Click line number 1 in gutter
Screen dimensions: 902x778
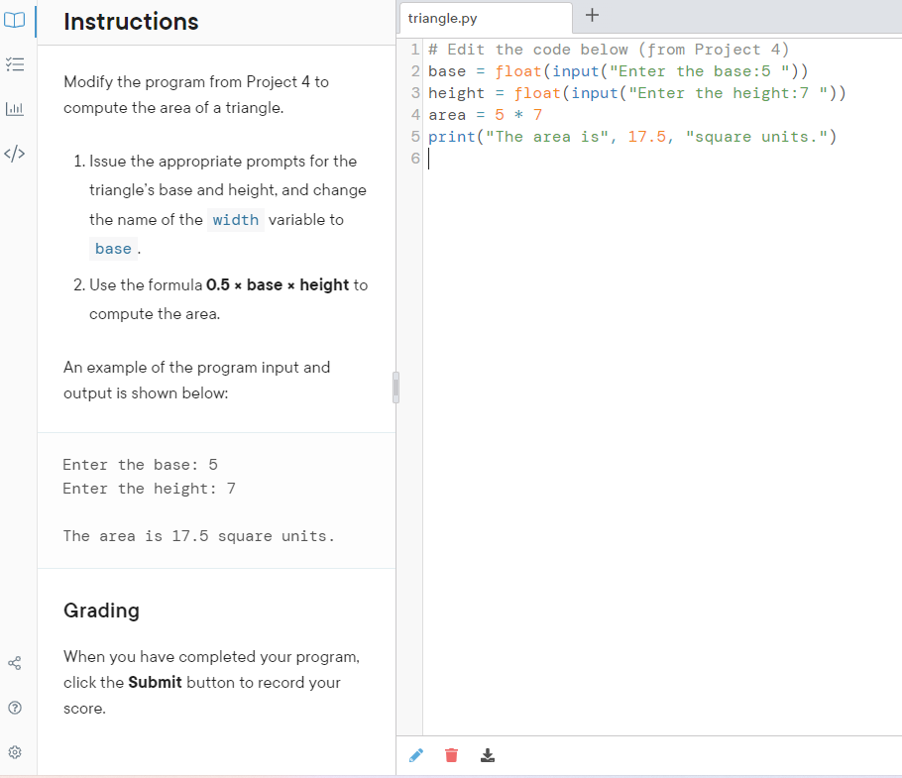pyautogui.click(x=415, y=50)
